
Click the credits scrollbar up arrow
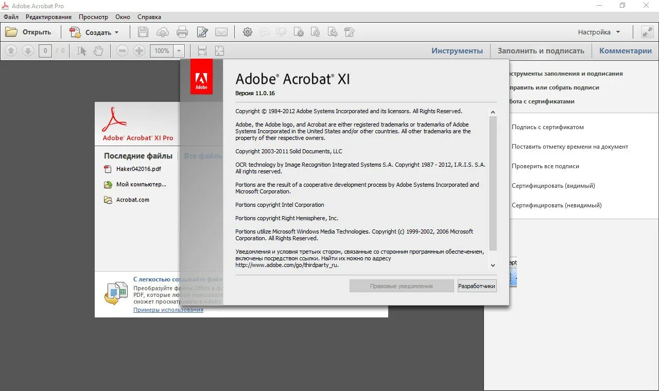[493, 112]
